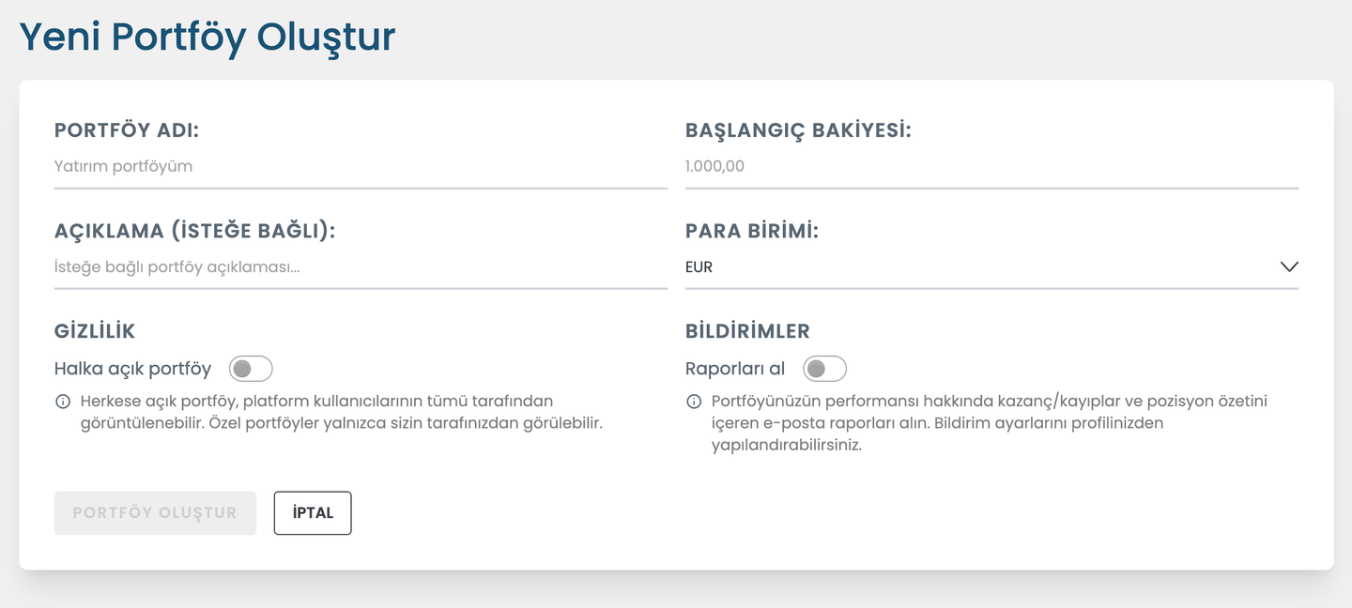The height and width of the screenshot is (608, 1352).
Task: Click the Yeni Portföy Oluştur page title
Action: 207,37
